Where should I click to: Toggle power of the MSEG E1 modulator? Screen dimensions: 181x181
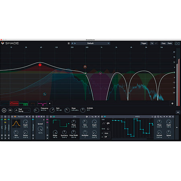(x=102, y=117)
